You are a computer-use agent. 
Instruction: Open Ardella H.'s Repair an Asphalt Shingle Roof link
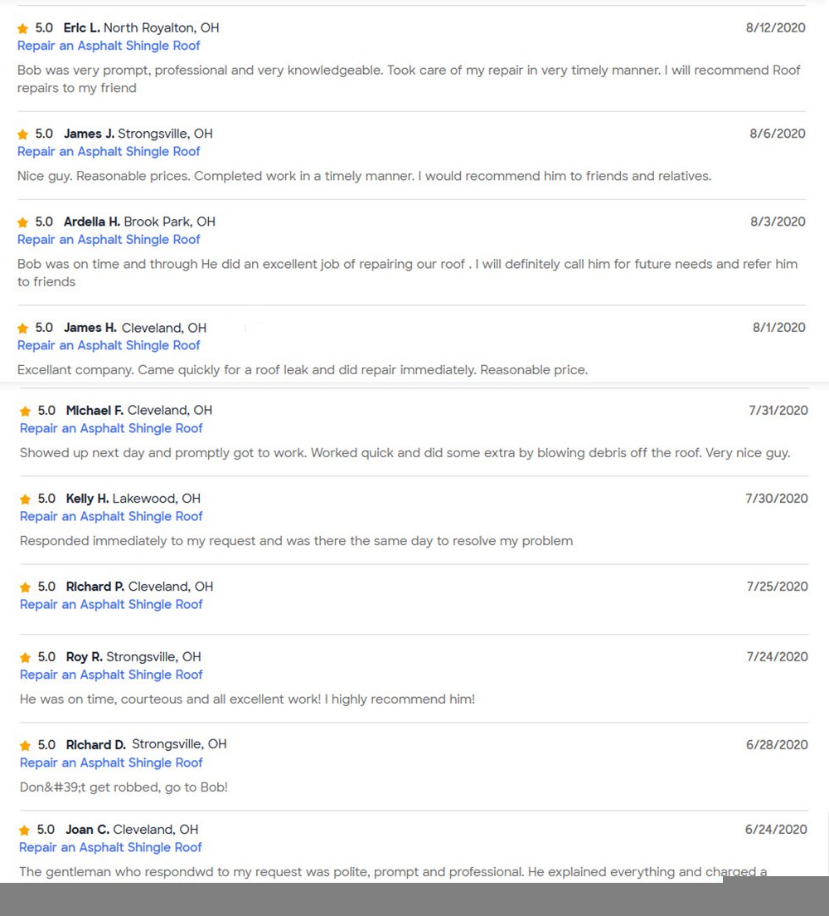tap(109, 239)
